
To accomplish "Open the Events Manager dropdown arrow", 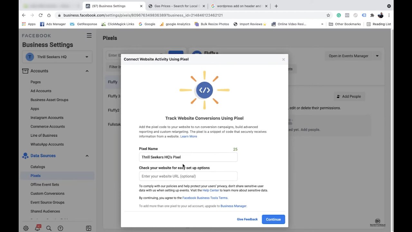I will [x=377, y=56].
